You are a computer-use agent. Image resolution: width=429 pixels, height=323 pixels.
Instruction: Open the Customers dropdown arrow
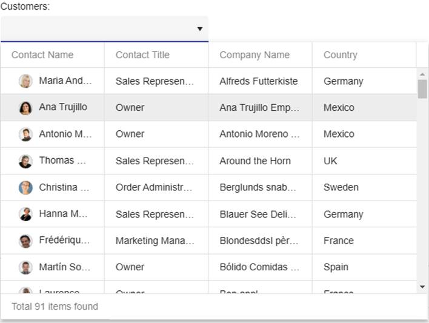(200, 28)
